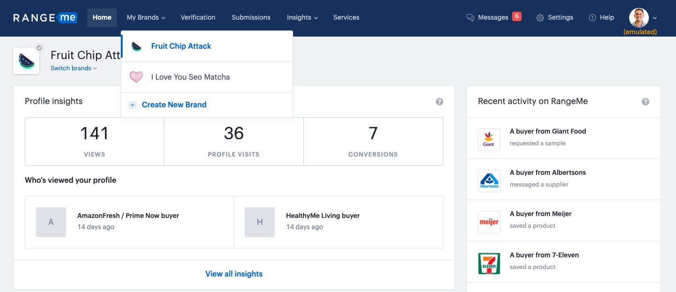
Task: Click the RangeMe logo
Action: pyautogui.click(x=45, y=18)
